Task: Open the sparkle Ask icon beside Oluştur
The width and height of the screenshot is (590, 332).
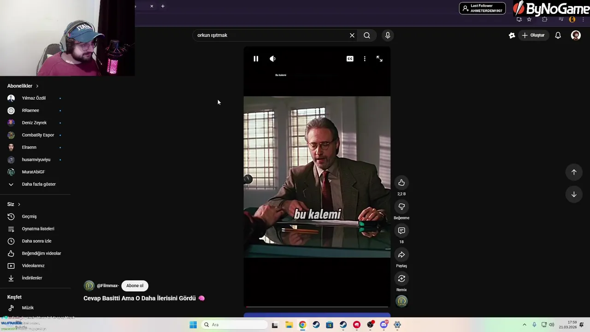Action: (512, 35)
